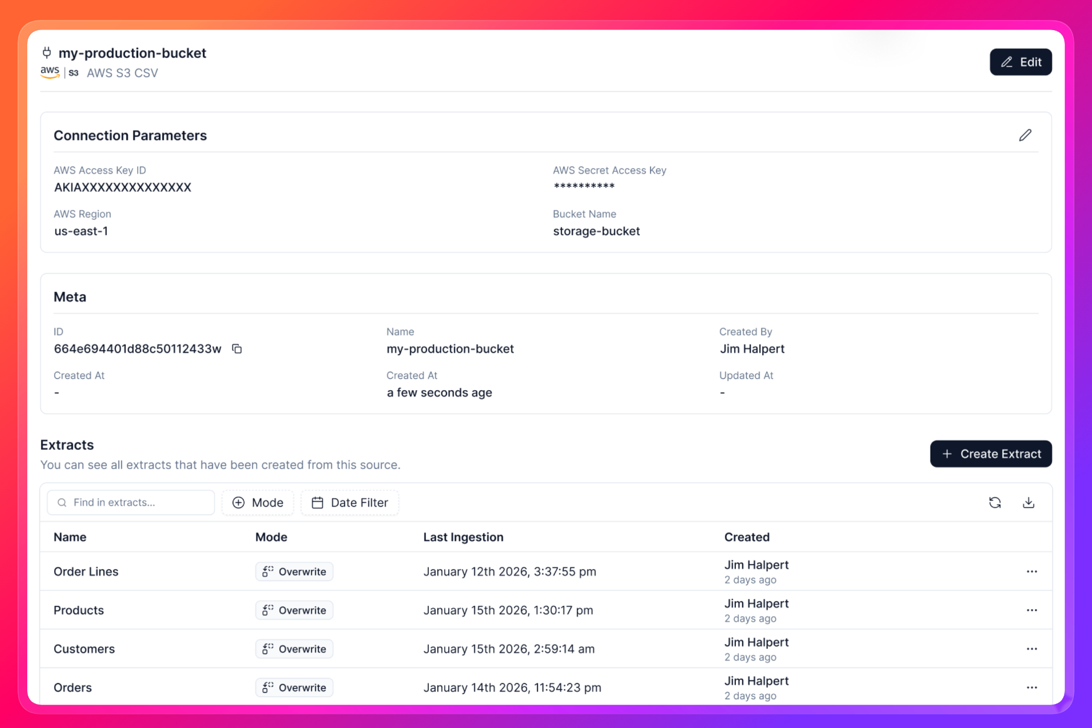Open the three-dot menu for Products row
1092x728 pixels.
pos(1032,610)
